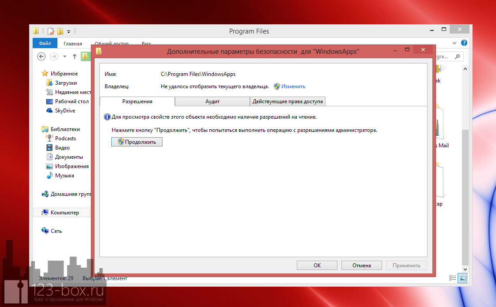The height and width of the screenshot is (307, 496).
Task: Click the Properties icon in quick access toolbar
Action: click(51, 31)
